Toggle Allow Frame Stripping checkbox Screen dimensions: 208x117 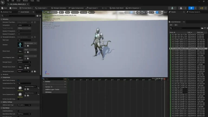(x=18, y=80)
